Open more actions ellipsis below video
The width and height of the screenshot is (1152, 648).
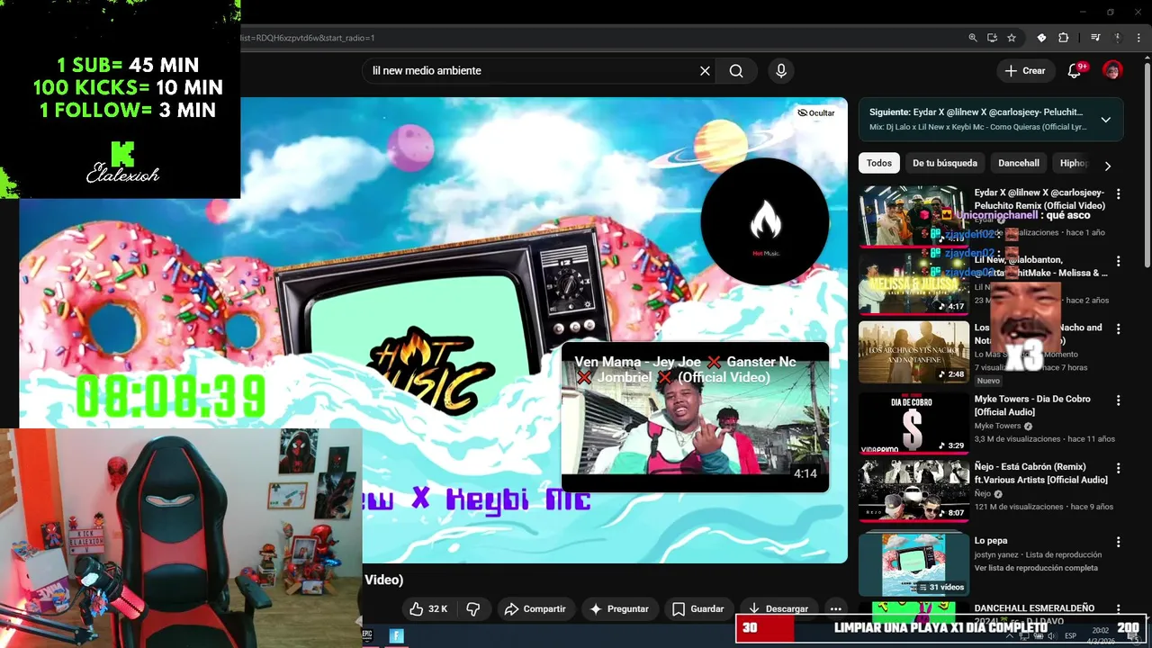point(835,609)
